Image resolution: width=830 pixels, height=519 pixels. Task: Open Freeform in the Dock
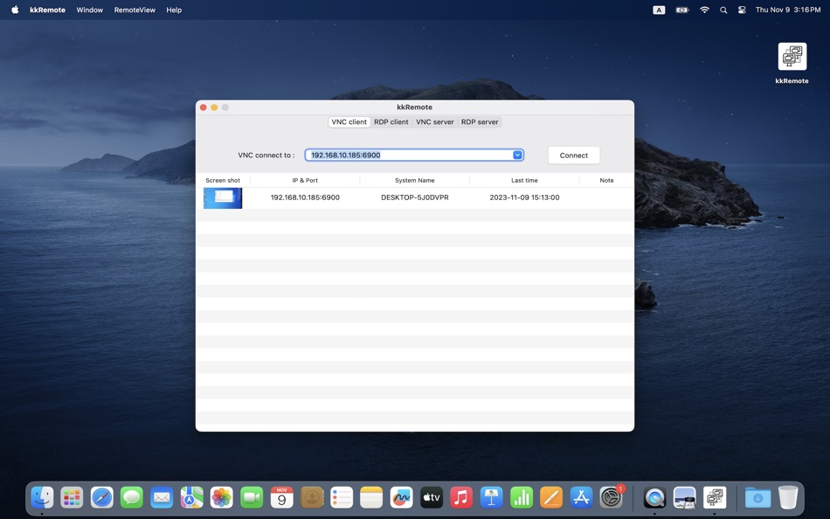[401, 498]
